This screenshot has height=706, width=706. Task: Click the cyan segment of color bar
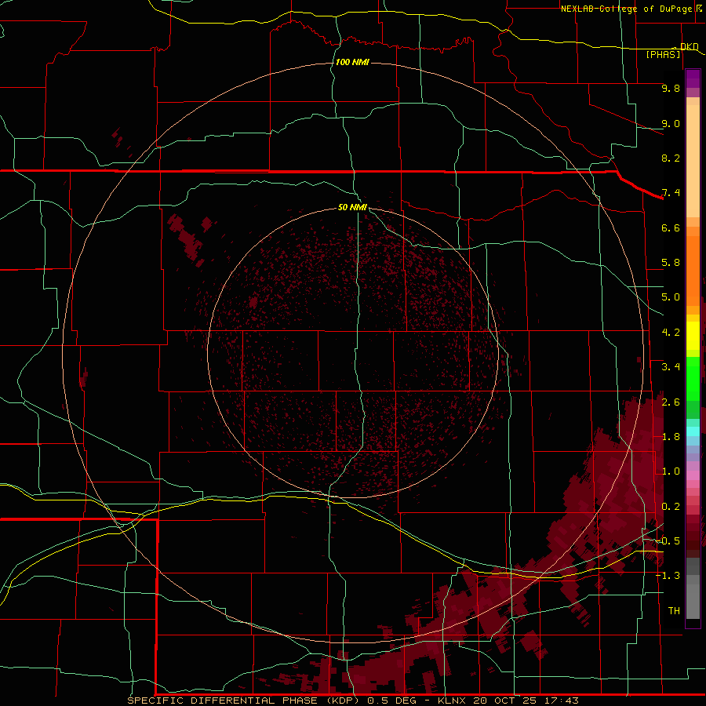(693, 431)
